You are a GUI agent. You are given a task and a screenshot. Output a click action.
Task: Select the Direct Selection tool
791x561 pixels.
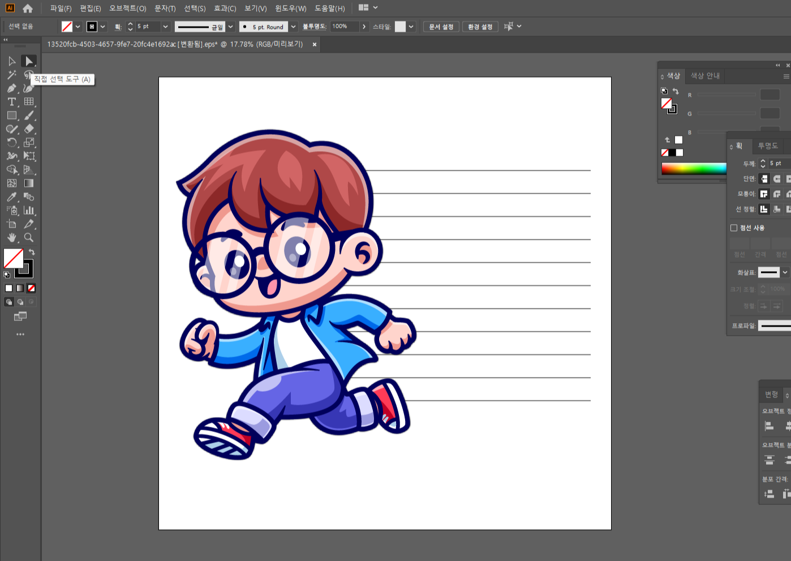point(29,61)
